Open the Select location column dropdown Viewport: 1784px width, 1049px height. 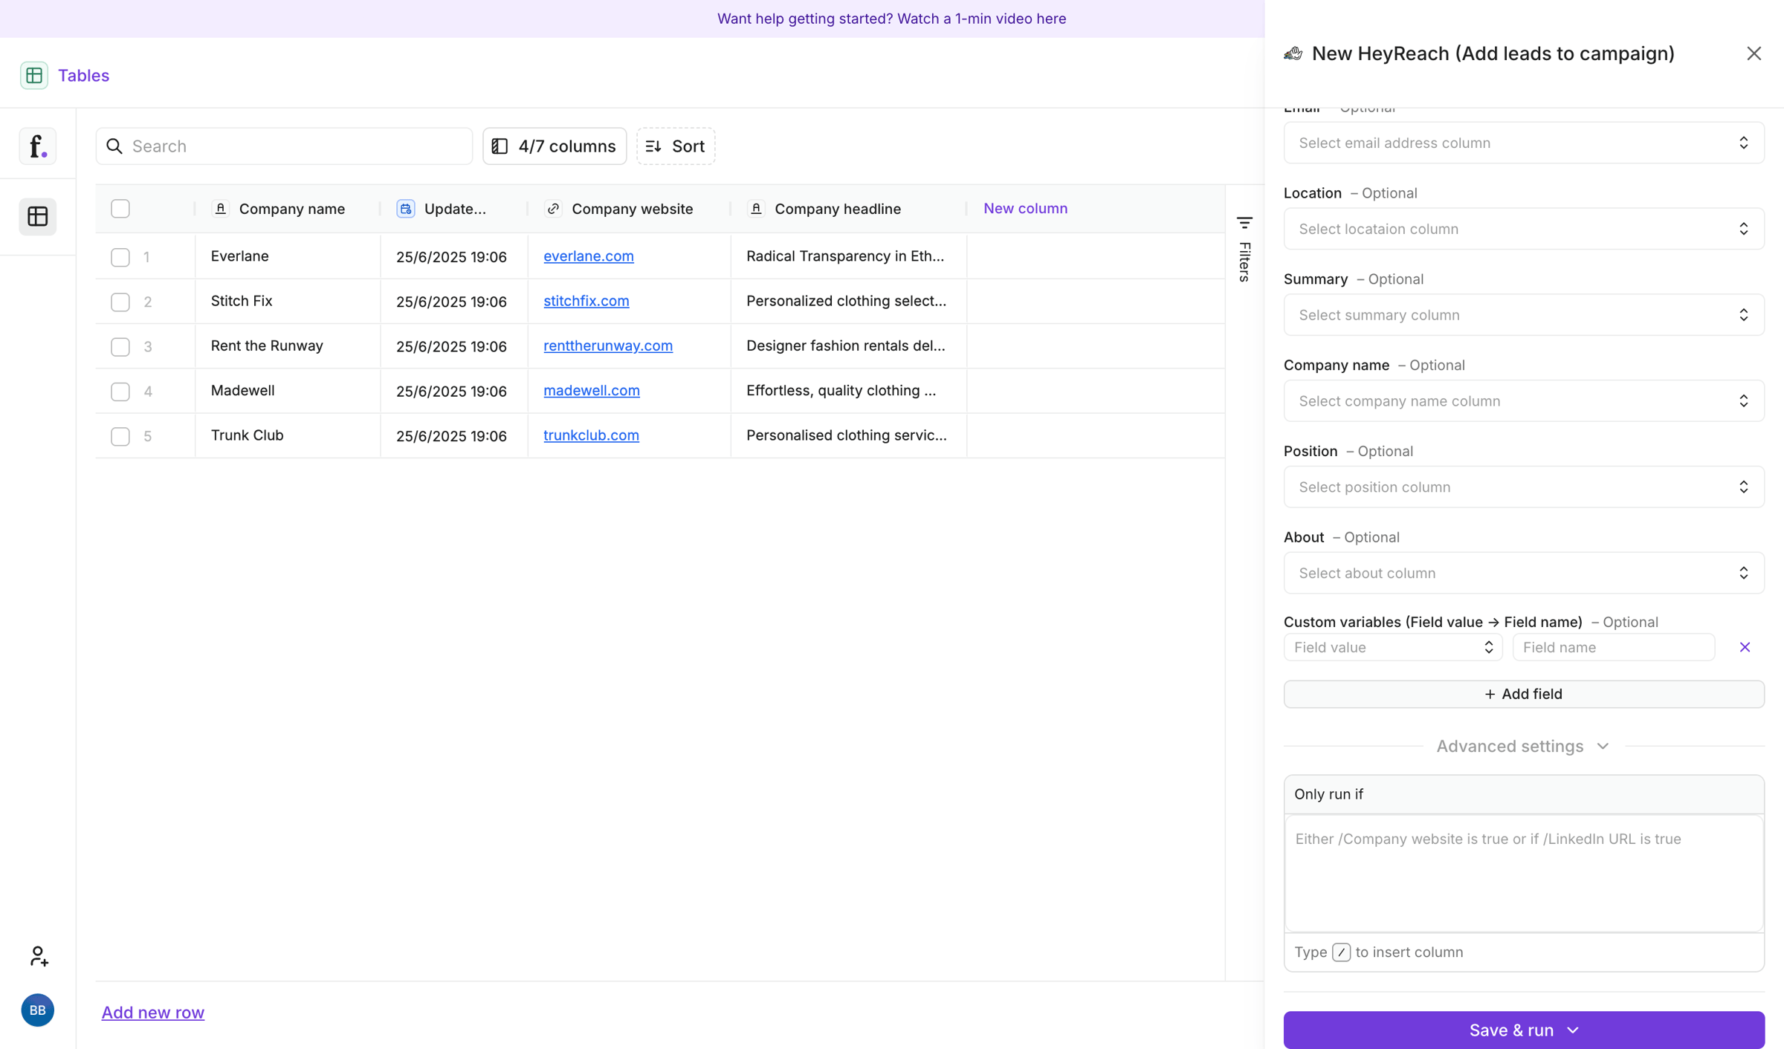(x=1524, y=229)
